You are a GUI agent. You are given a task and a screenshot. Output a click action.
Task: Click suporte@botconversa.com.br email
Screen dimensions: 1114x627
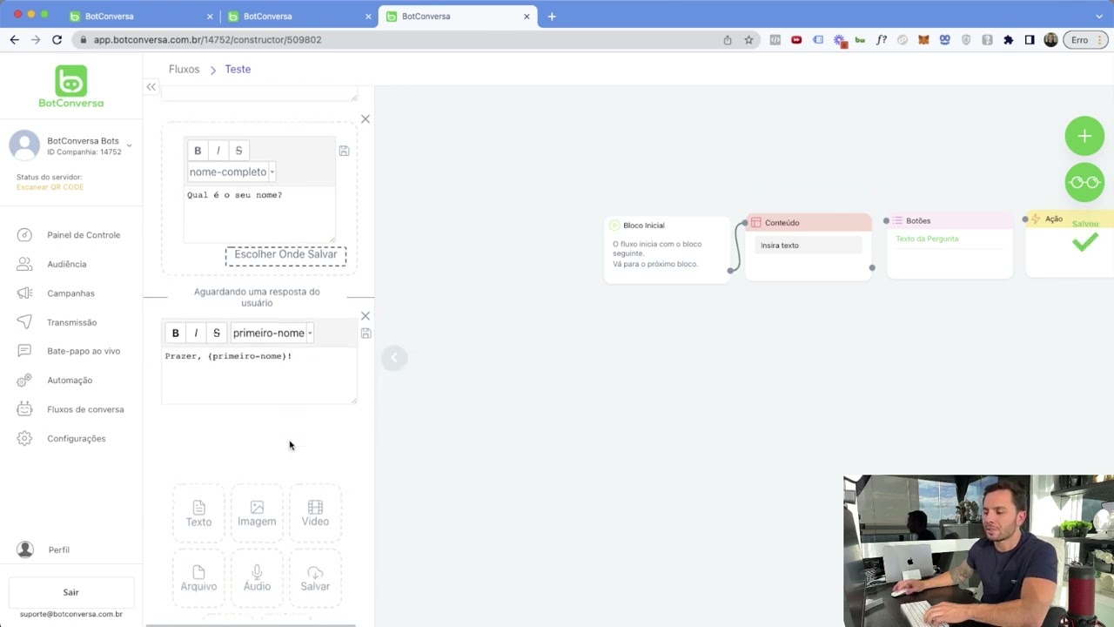point(71,614)
